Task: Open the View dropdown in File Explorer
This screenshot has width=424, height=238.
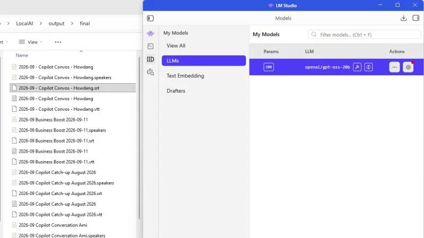Action: 31,42
